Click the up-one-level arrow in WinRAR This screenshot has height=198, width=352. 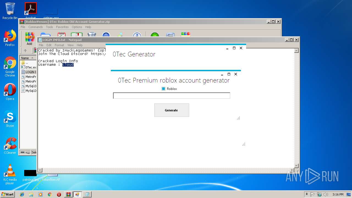coord(25,51)
